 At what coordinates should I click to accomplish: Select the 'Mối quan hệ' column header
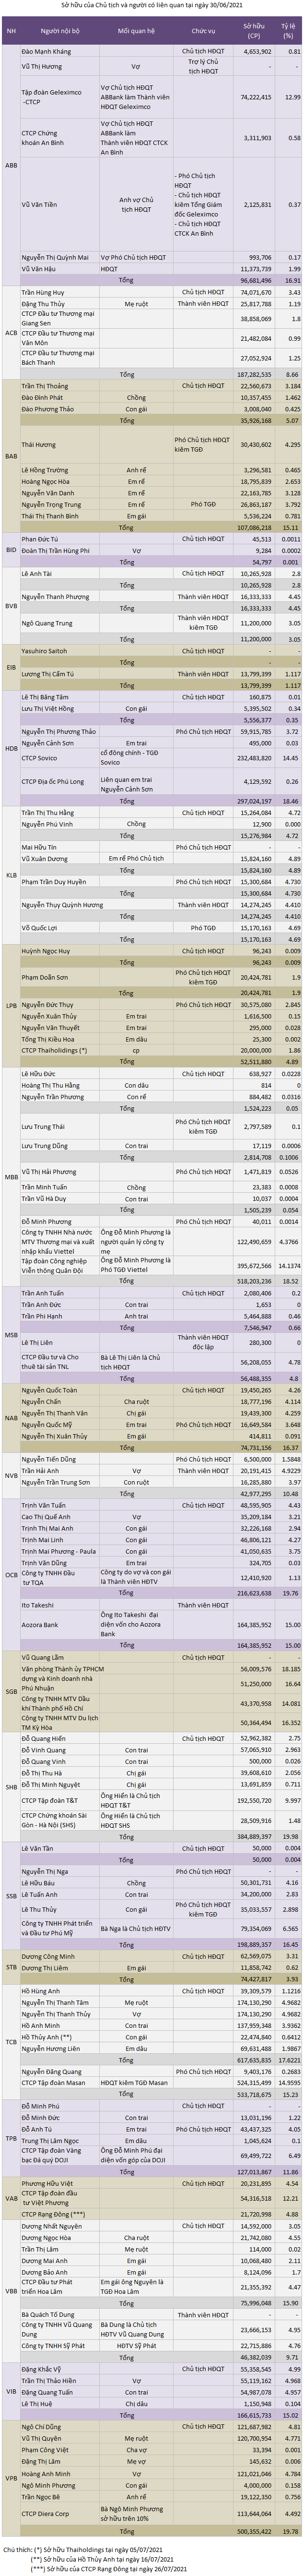[x=136, y=30]
